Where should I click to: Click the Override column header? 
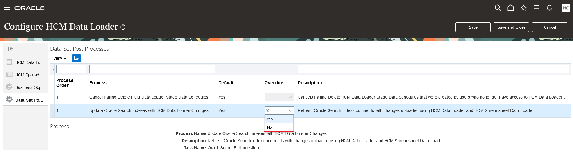pos(274,83)
